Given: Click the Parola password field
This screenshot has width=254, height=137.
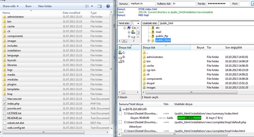Looking at the screenshot, I should coord(218,4).
